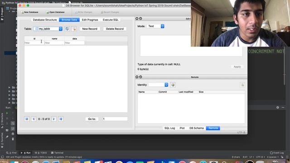This screenshot has height=163, width=290.
Task: Click the filter field under data
Action: [x=74, y=43]
